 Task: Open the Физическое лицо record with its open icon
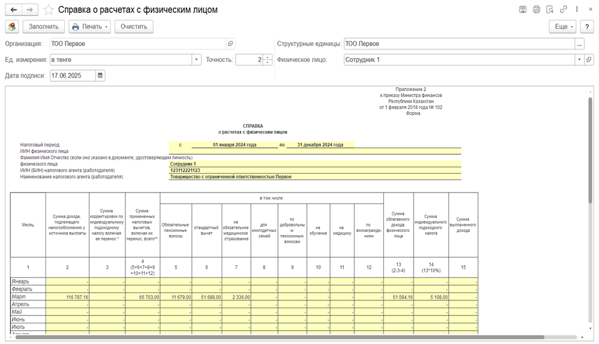(589, 59)
